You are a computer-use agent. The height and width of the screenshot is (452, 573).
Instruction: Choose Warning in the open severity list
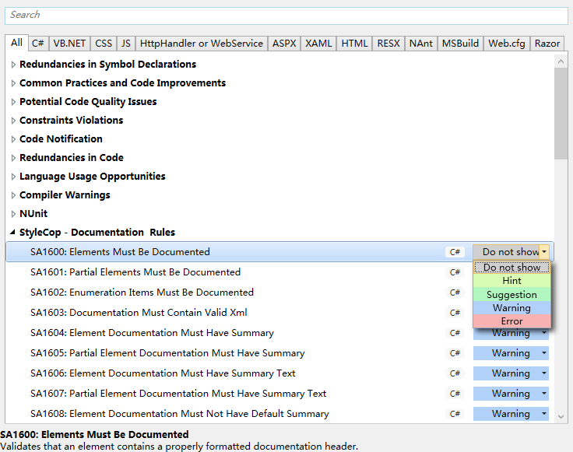(511, 308)
